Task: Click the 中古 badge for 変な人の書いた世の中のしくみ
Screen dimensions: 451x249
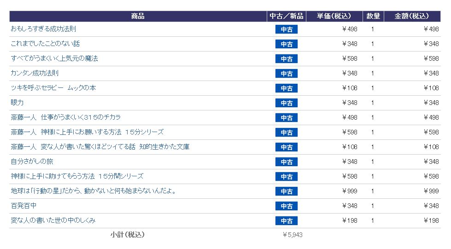Action: tap(287, 221)
